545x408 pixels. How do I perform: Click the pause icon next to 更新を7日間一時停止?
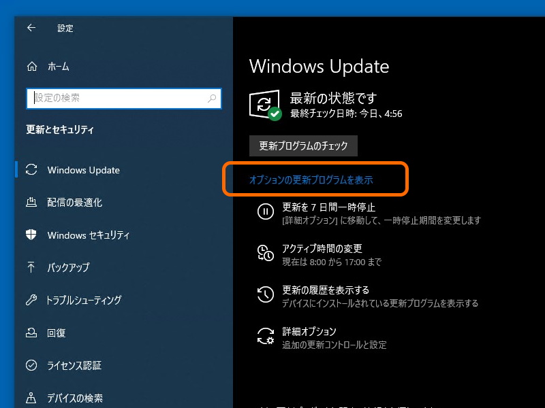pos(265,211)
